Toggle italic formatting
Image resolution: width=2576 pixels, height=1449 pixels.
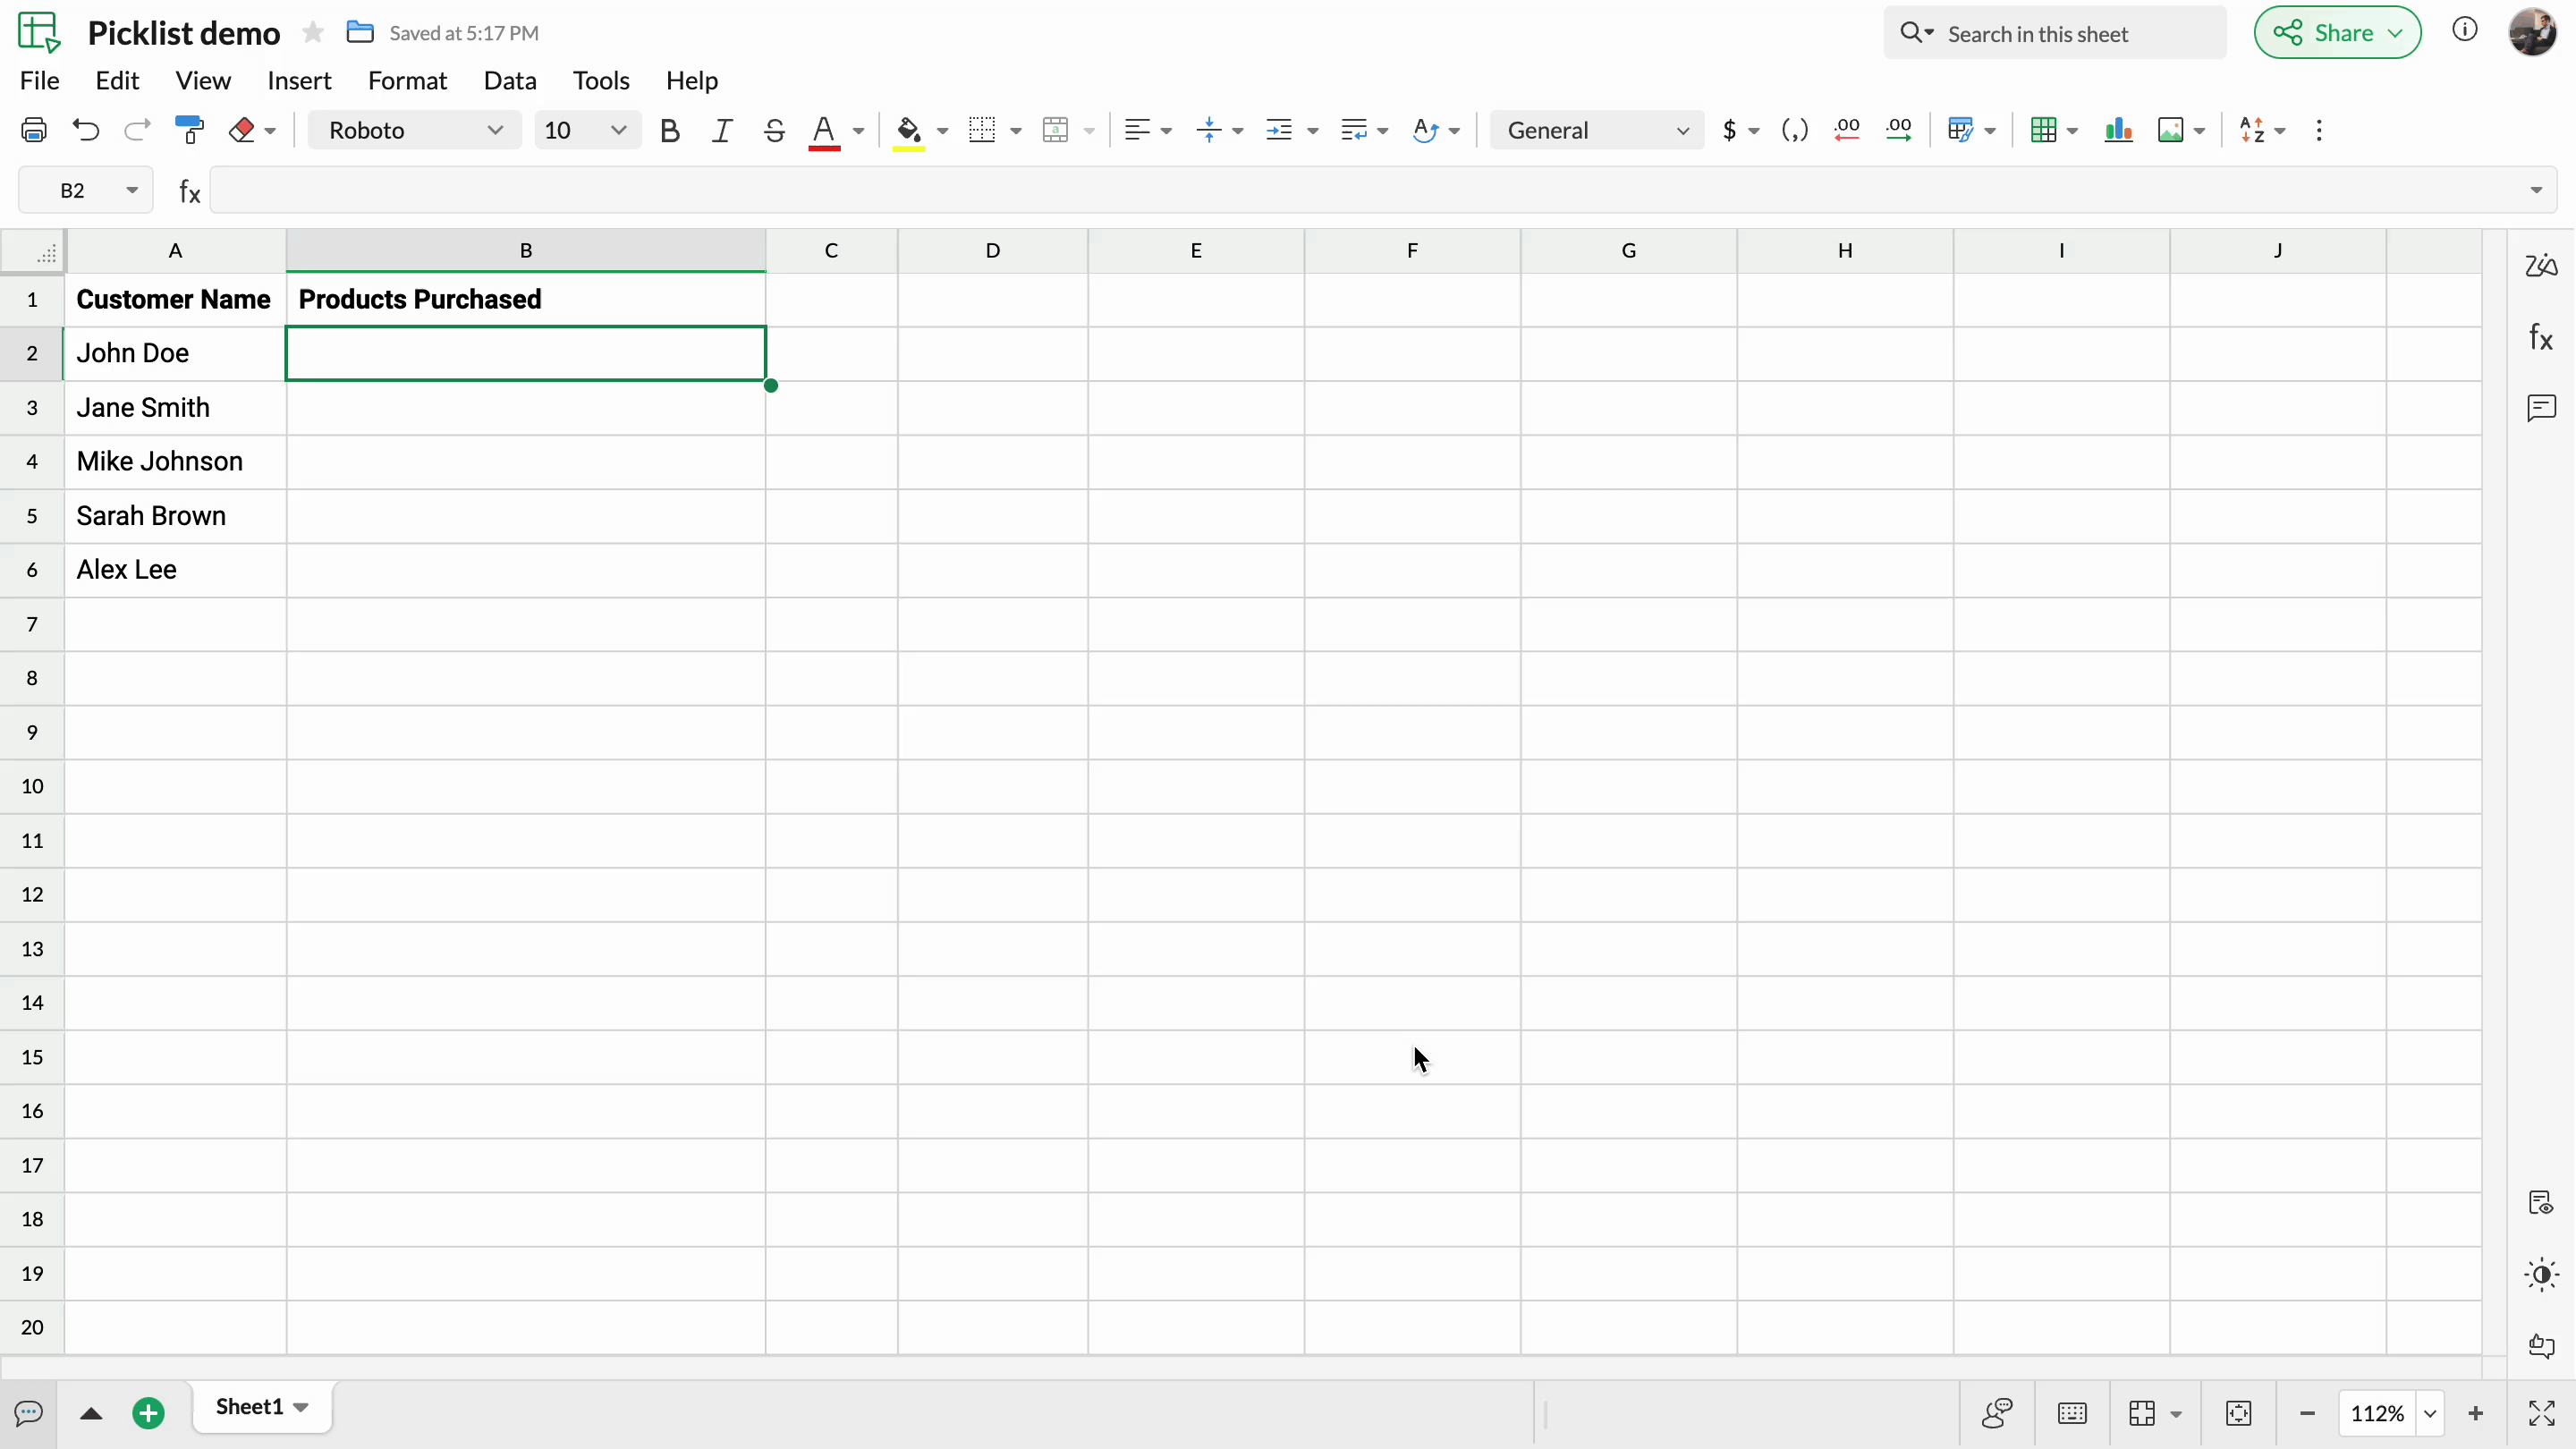[721, 130]
